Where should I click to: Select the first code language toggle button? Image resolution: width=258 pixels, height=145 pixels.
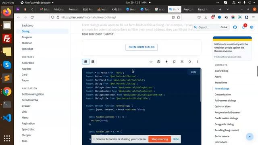point(86,62)
